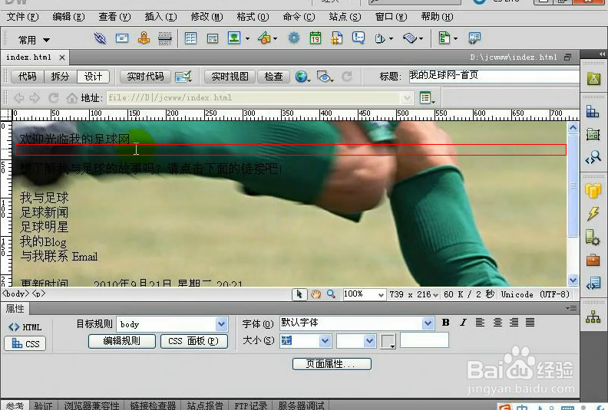The height and width of the screenshot is (410, 608).
Task: Open the 插入(I) menu
Action: click(x=160, y=17)
